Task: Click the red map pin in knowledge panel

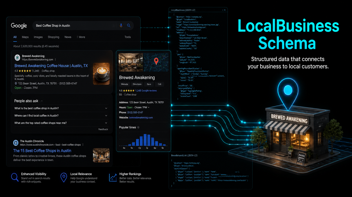Action: (x=156, y=61)
